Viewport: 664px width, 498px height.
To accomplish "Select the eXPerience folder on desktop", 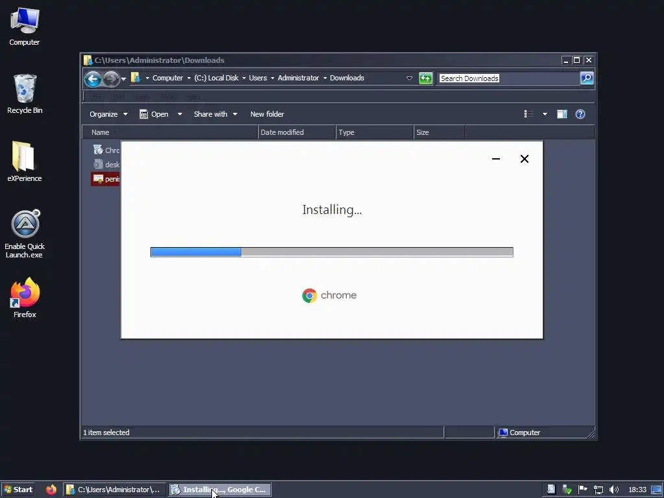I will pos(24,161).
